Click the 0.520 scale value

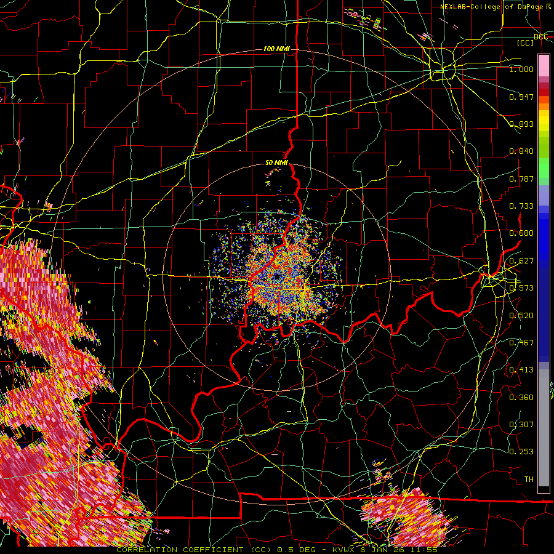(x=521, y=316)
